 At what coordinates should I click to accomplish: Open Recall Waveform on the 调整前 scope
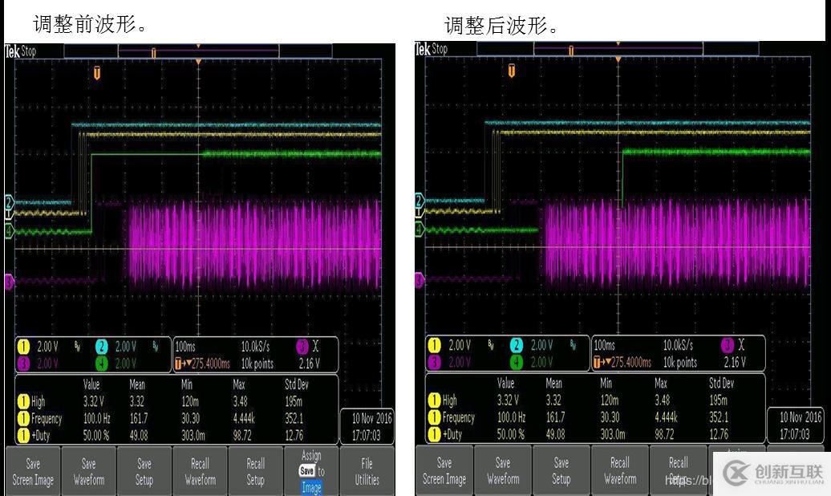200,471
